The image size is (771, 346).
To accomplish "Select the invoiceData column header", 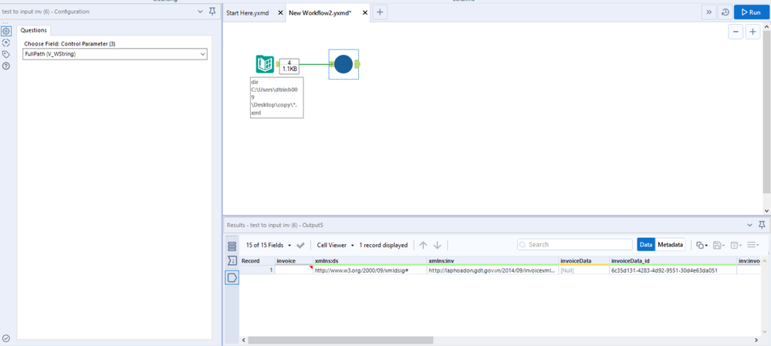I will point(583,261).
